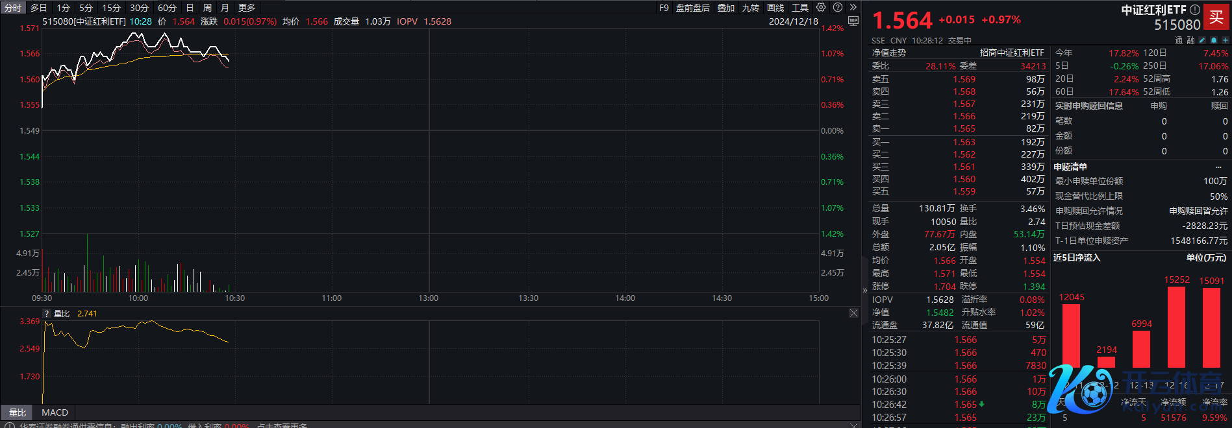
Task: Click the 通 connect badge icon
Action: [1179, 40]
